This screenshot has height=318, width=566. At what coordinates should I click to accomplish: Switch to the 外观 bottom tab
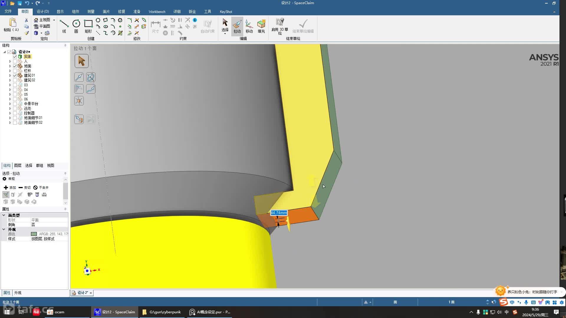click(x=18, y=293)
